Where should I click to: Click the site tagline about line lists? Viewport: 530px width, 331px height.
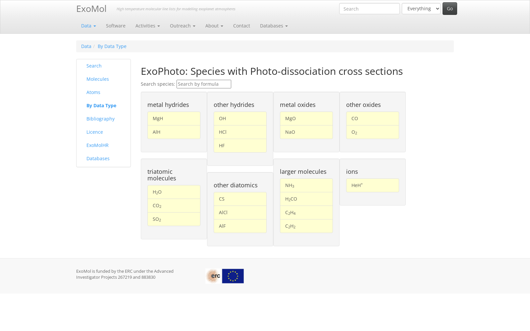click(x=176, y=9)
